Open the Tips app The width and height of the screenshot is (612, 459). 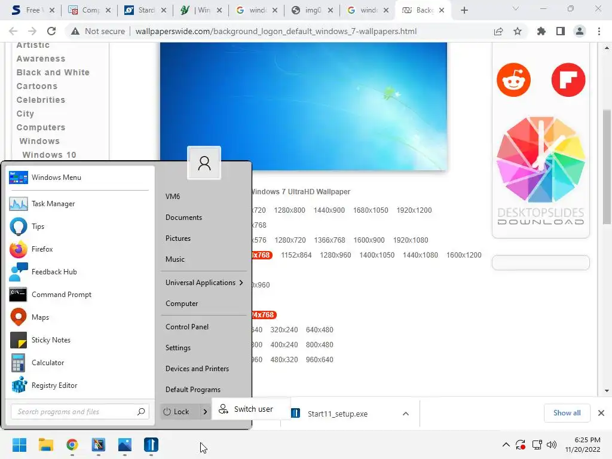pyautogui.click(x=80, y=227)
